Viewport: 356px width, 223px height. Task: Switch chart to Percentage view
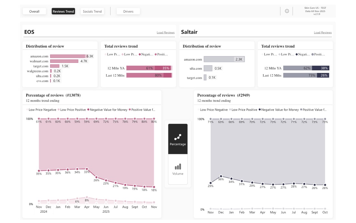(x=178, y=139)
